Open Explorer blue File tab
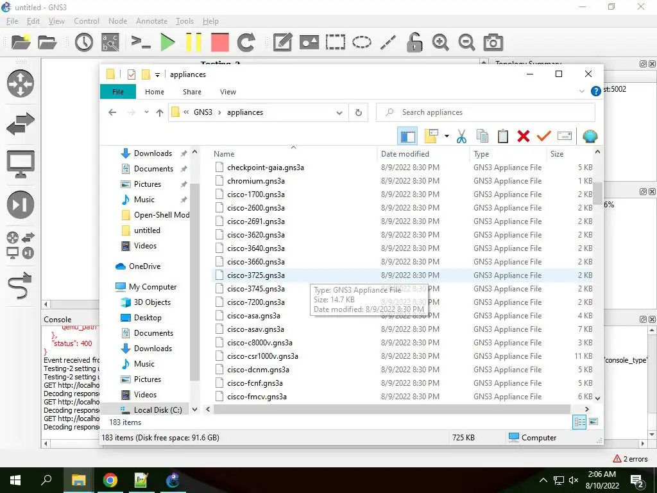The height and width of the screenshot is (493, 657). coord(118,91)
